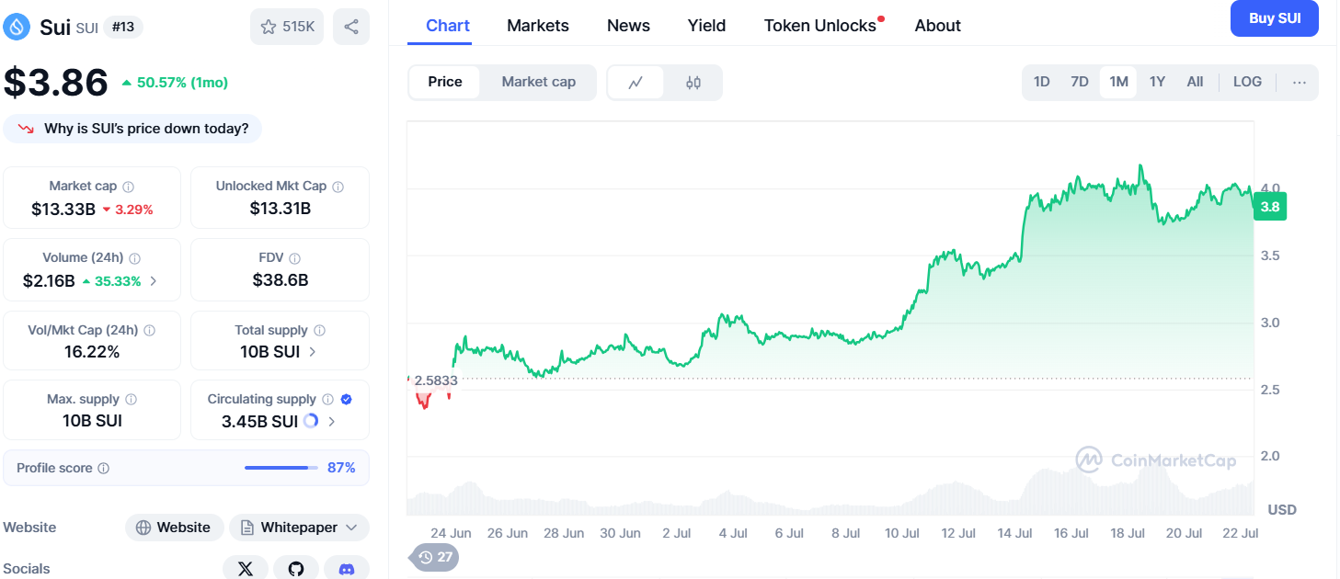Open Vol/Mkt Cap (24h) info icon
This screenshot has width=1340, height=579.
[x=150, y=330]
